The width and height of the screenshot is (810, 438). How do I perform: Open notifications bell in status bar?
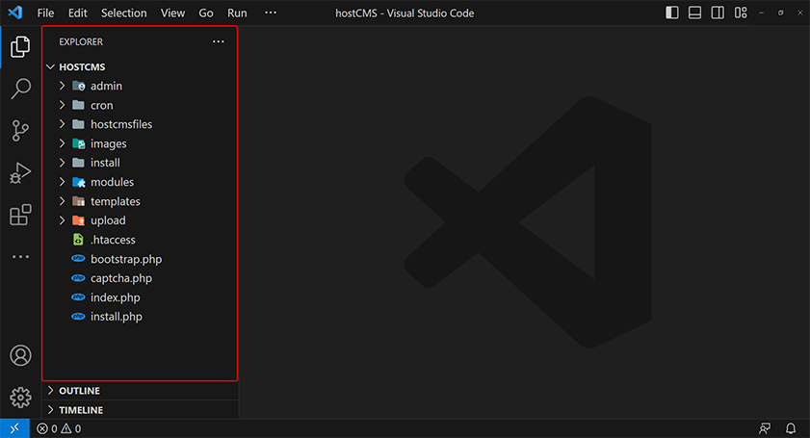pyautogui.click(x=791, y=428)
